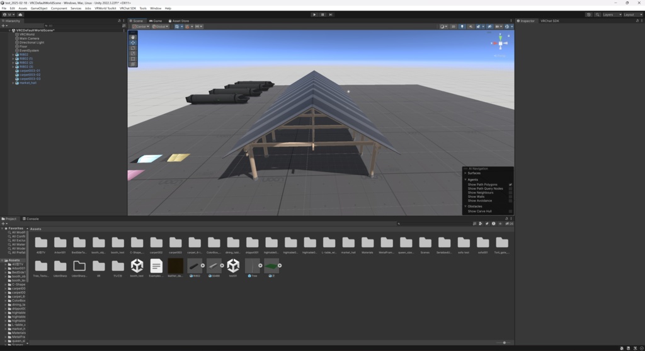Expand RI802 prefab asset arrow in Project
The image size is (645, 351).
(203, 266)
